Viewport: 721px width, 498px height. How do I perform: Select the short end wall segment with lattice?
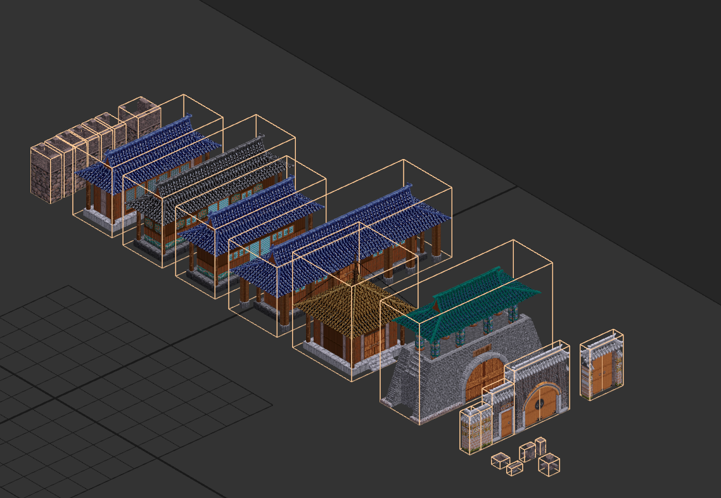(x=475, y=428)
